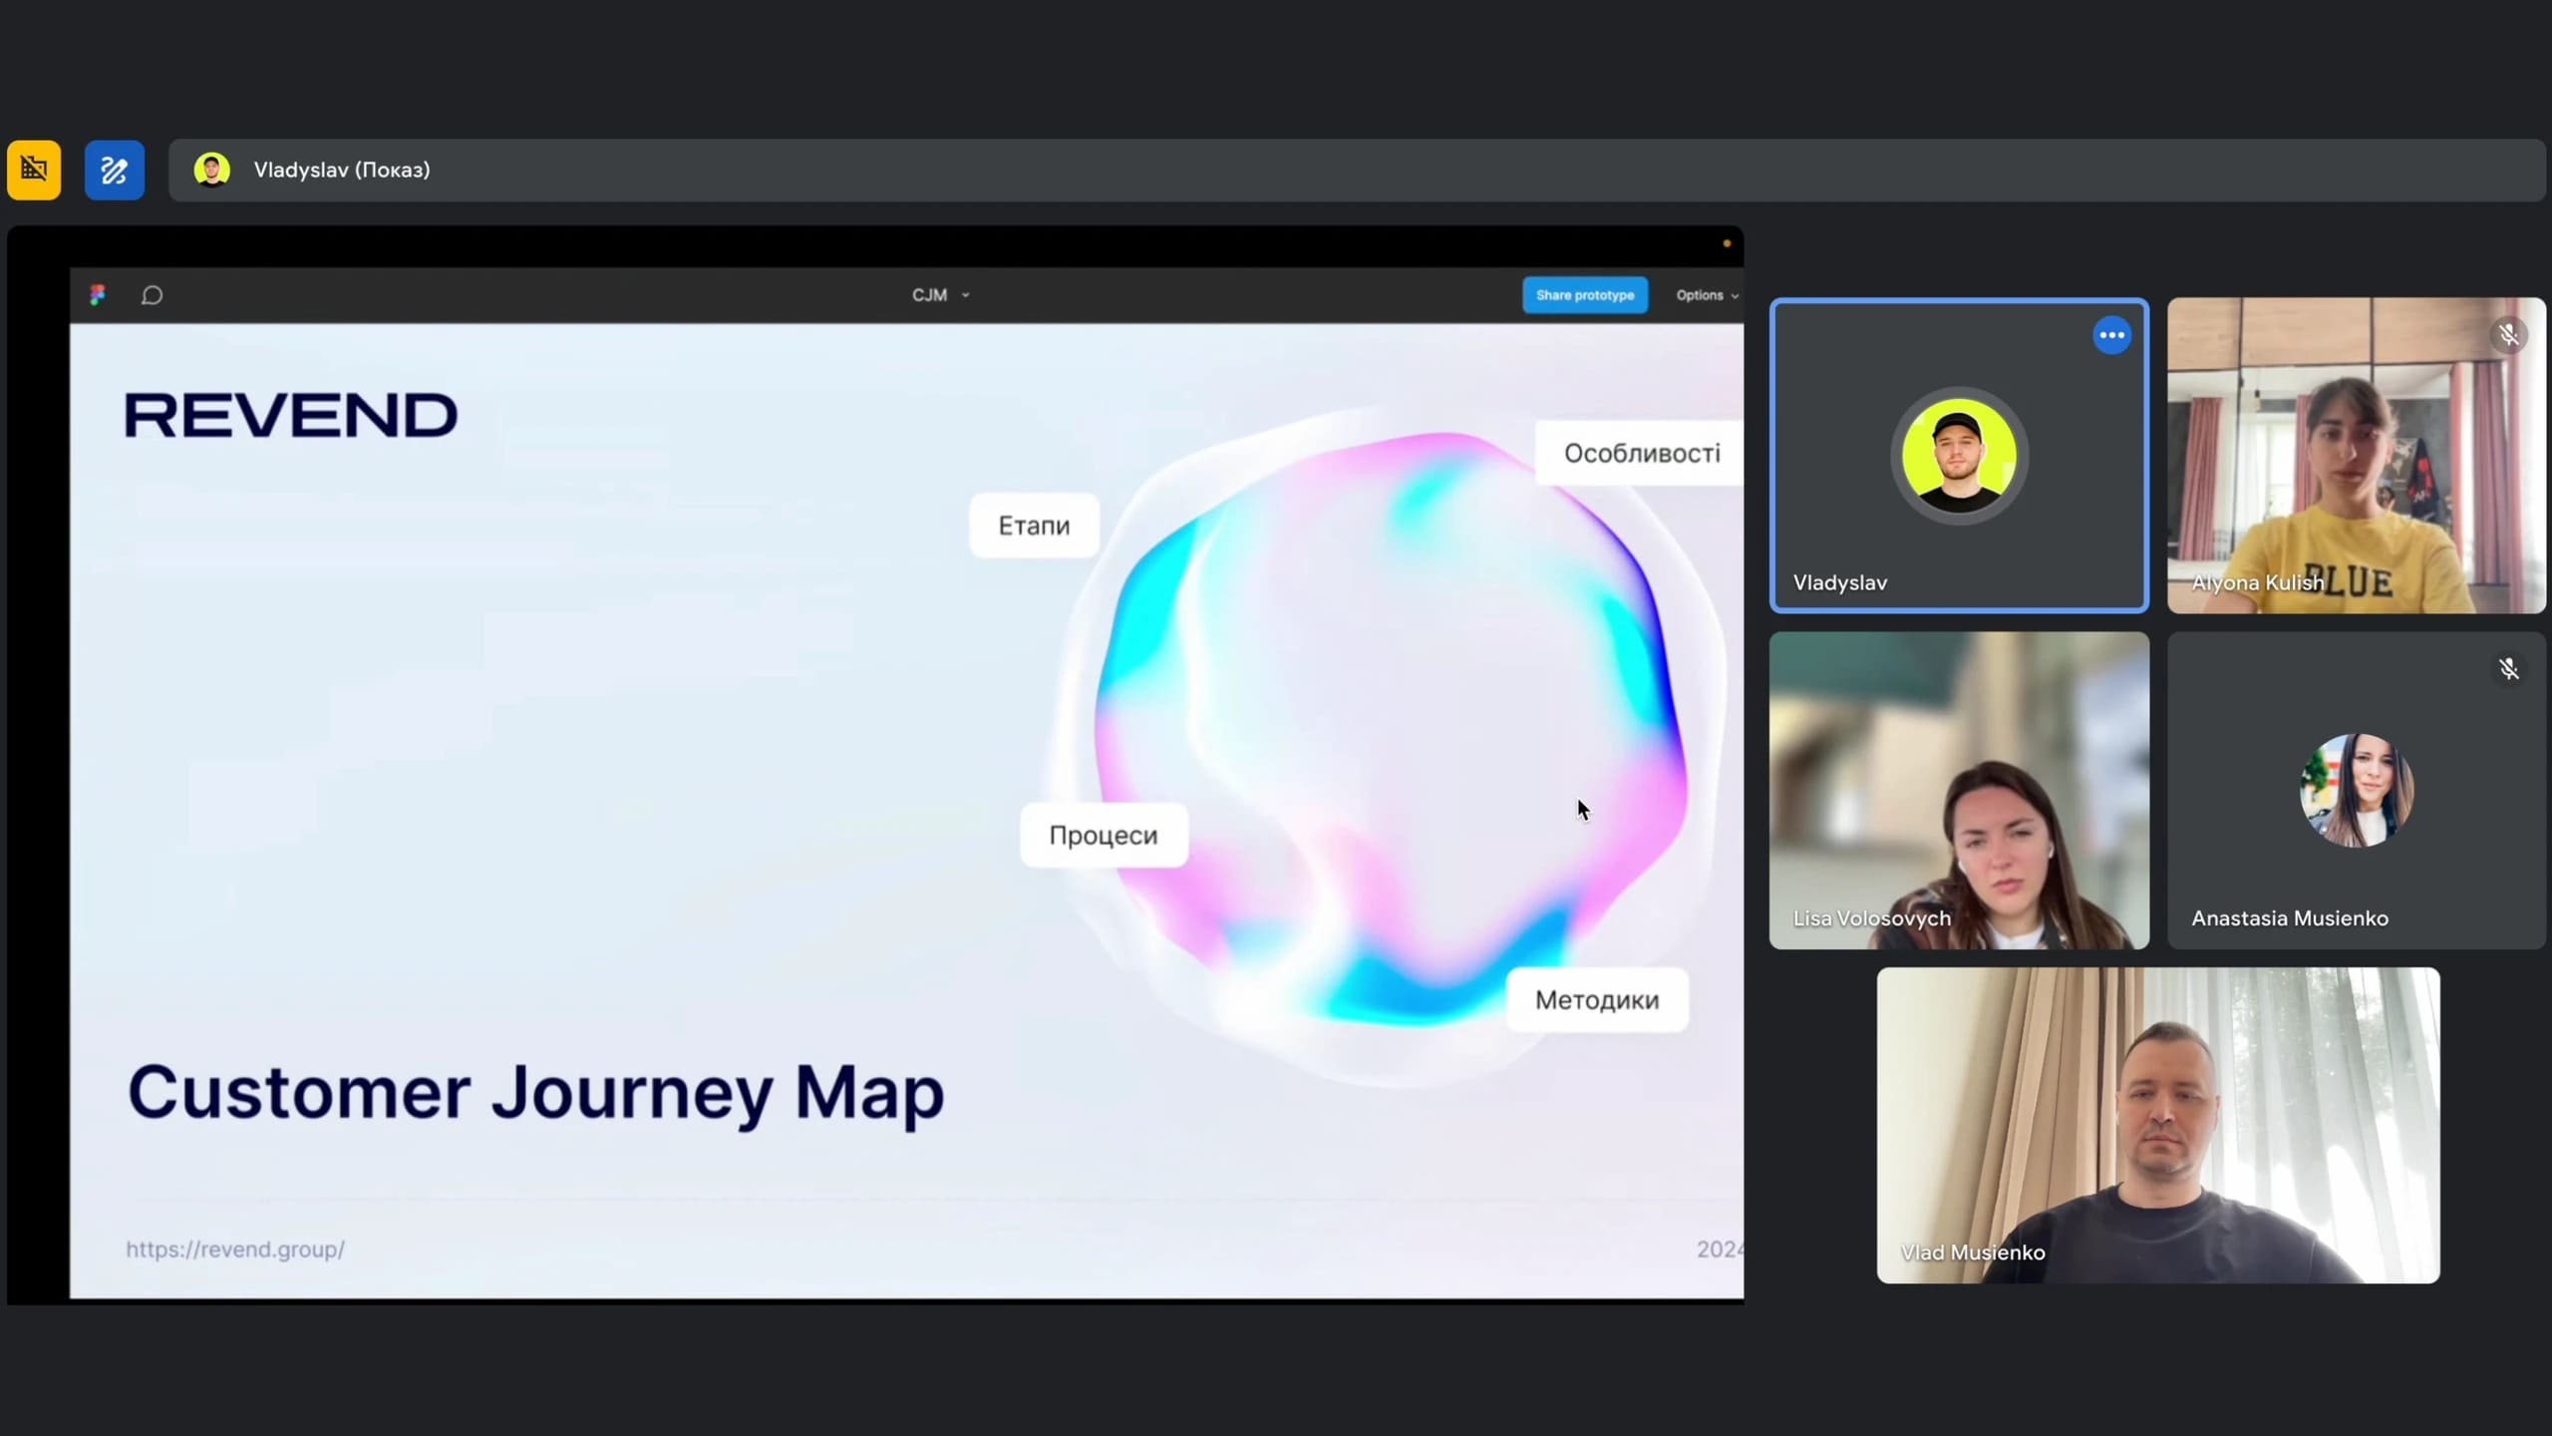
Task: Open the Options dropdown menu
Action: point(1706,295)
